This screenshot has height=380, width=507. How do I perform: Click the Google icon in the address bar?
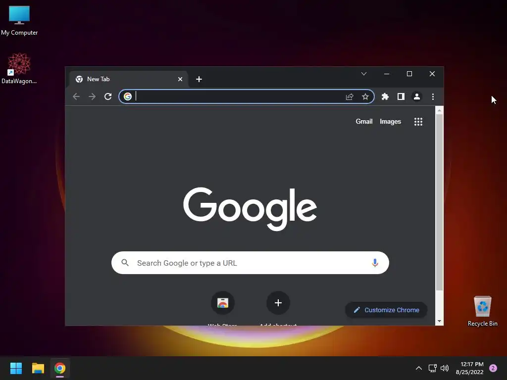coord(128,96)
